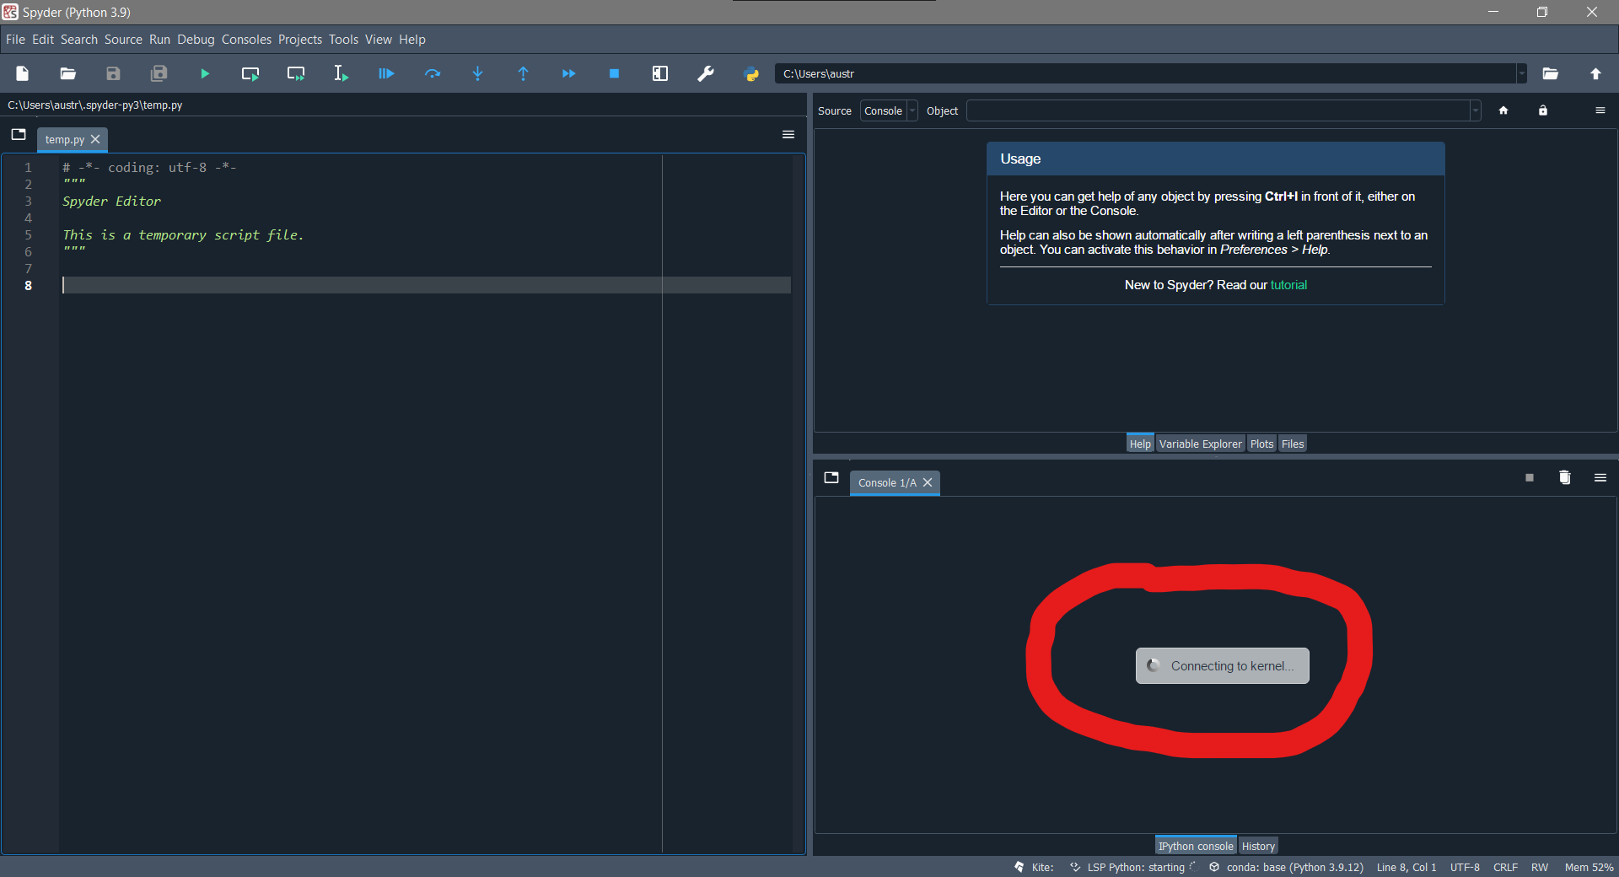Expand the Object combo box arrow
1619x877 pixels.
click(x=1475, y=111)
